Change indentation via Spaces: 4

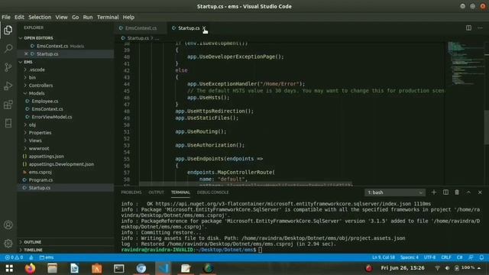coord(410,257)
